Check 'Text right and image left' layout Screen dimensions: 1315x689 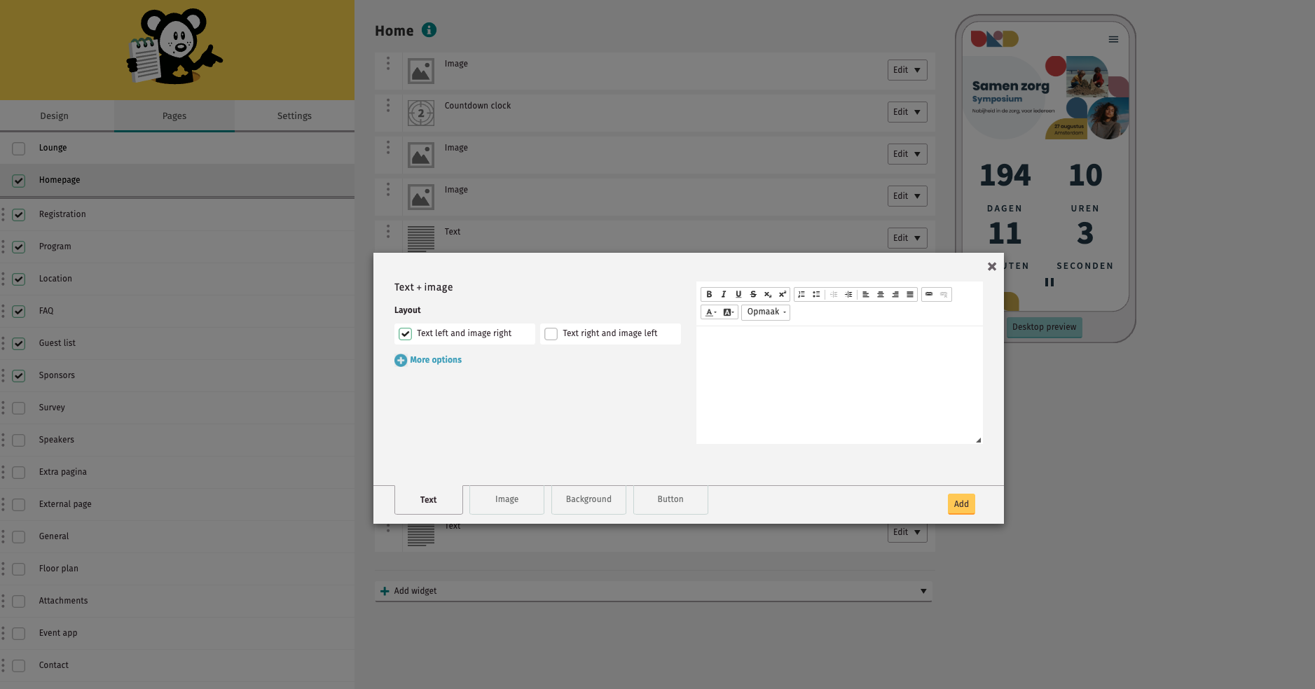(x=551, y=334)
